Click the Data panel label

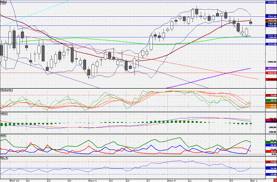click(x=5, y=2)
